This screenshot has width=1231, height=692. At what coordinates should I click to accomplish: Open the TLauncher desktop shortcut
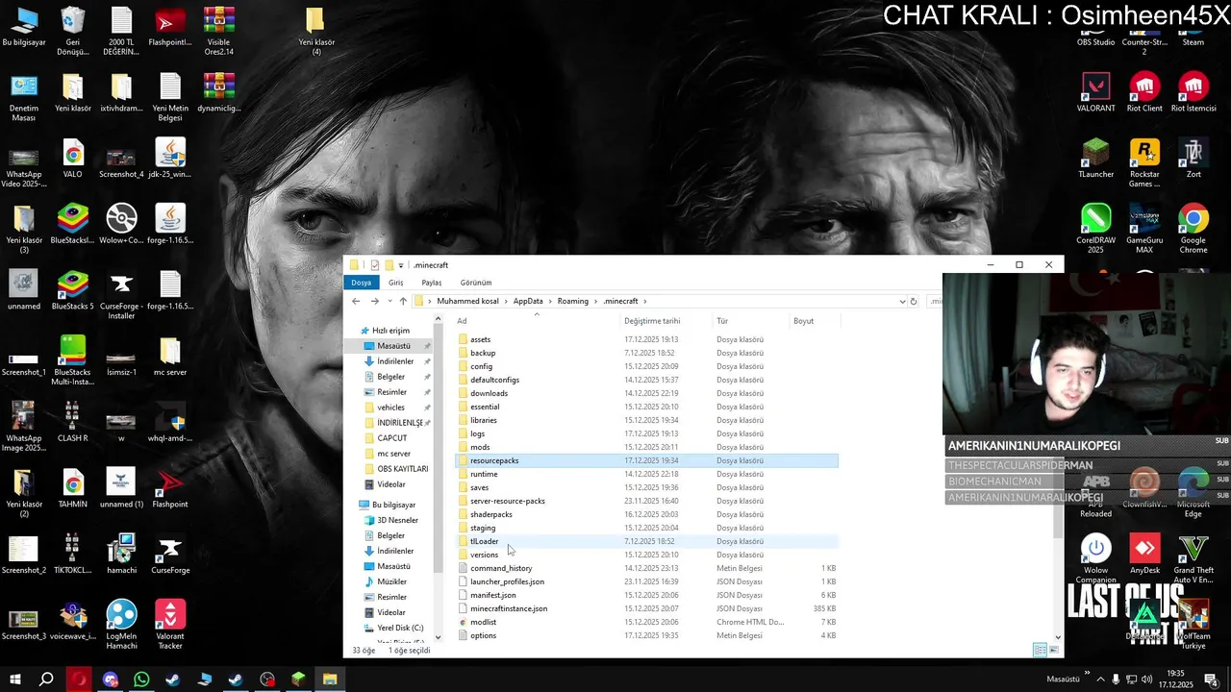(1095, 160)
